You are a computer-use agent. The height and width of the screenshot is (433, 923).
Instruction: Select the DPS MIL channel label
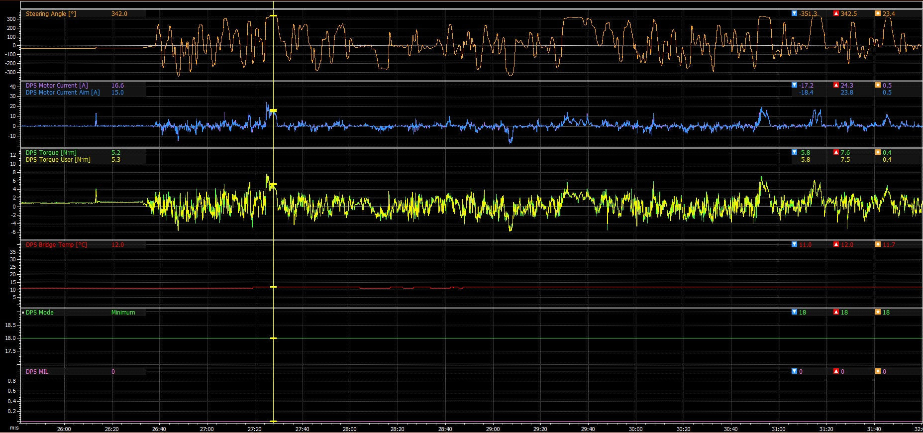pos(37,372)
